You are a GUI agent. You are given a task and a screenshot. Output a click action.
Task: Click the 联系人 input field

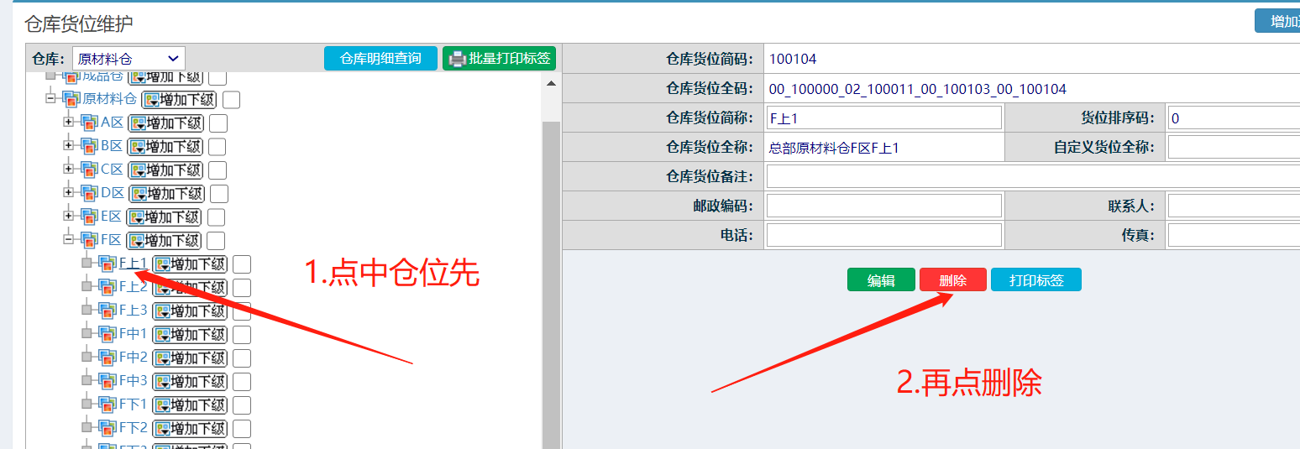tap(1234, 206)
